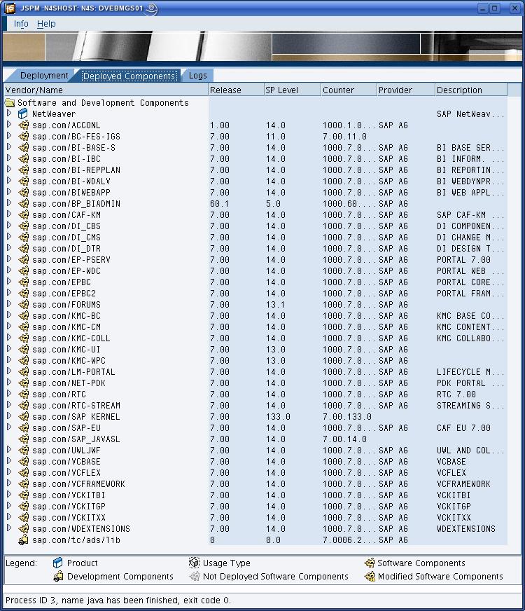This screenshot has width=525, height=611.
Task: Expand the sap.com/WDEXTENSIONS node
Action: (9, 529)
